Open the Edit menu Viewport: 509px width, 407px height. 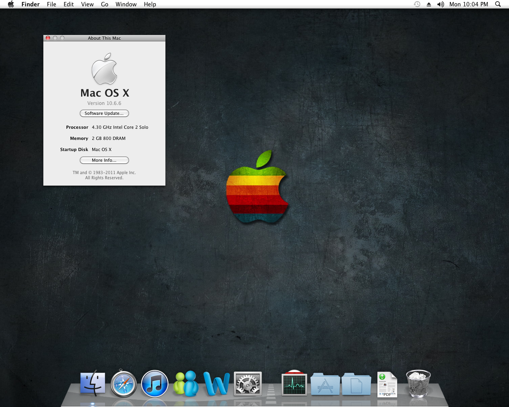(x=69, y=4)
